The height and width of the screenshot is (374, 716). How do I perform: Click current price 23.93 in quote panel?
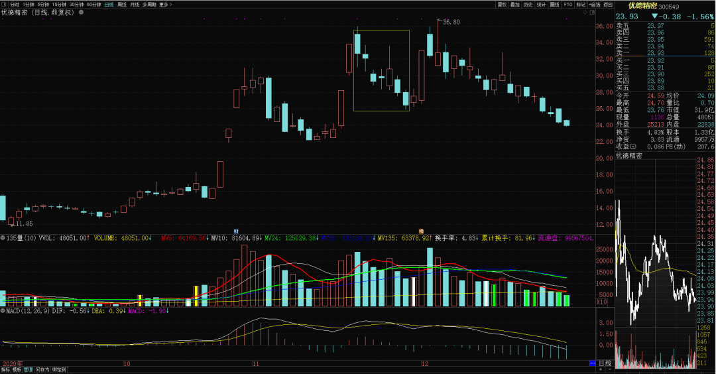tap(627, 17)
